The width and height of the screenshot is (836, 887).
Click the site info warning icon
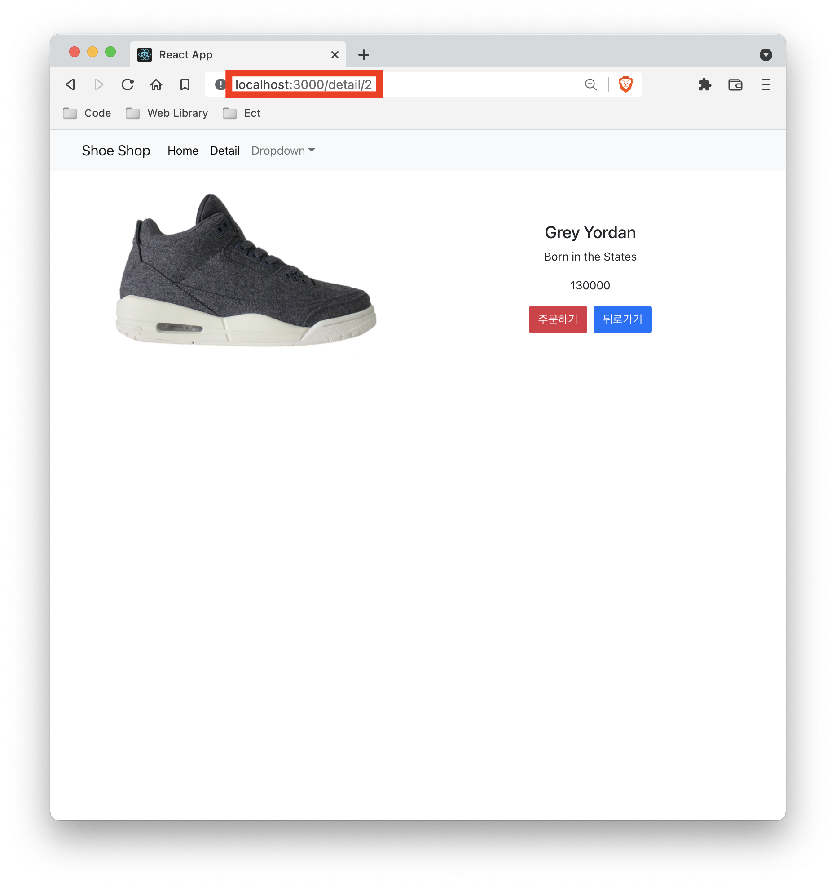220,84
